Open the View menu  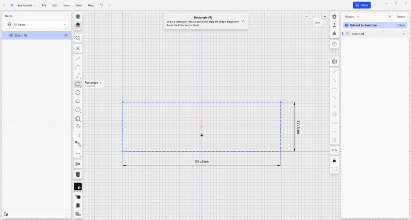(x=79, y=5)
